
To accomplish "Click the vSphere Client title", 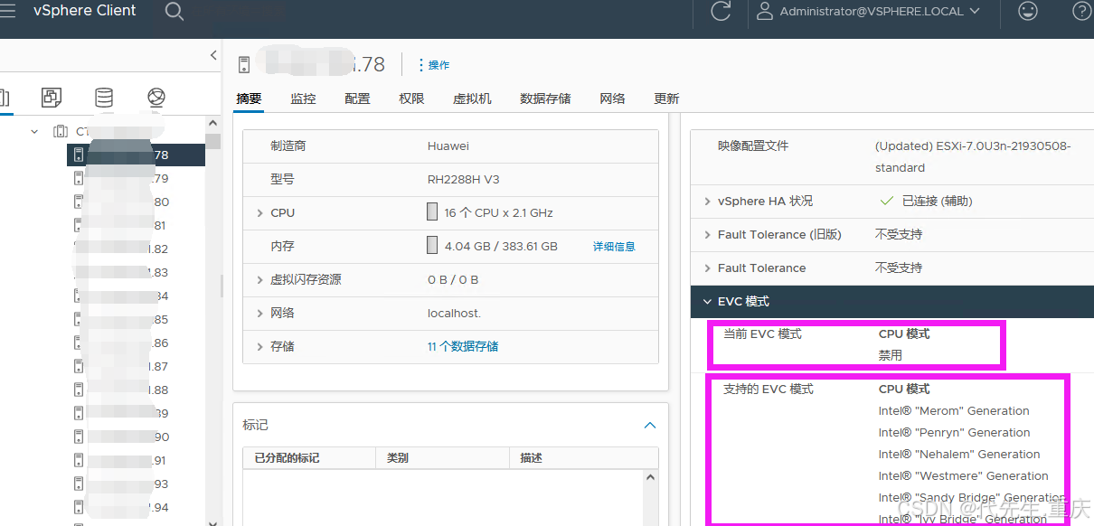I will tap(85, 11).
